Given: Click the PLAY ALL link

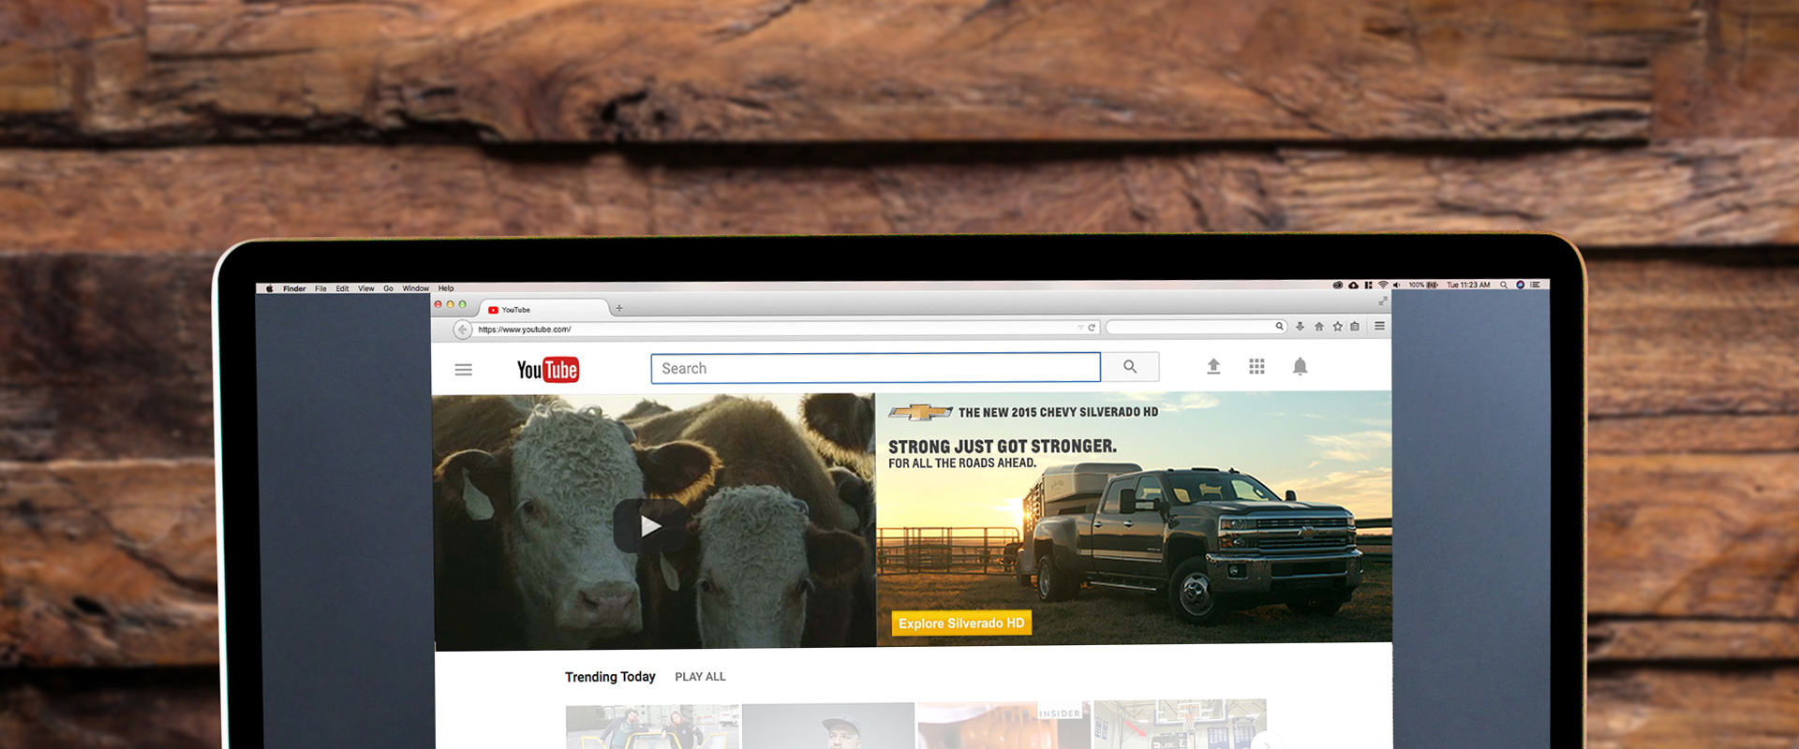Looking at the screenshot, I should [x=700, y=677].
